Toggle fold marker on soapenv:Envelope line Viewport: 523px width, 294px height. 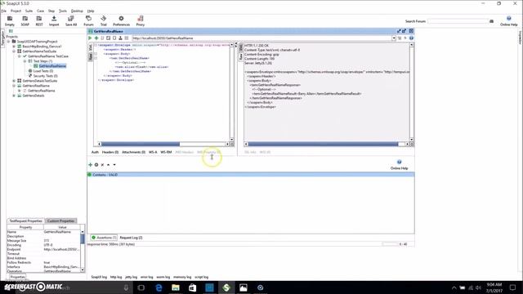[x=96, y=45]
